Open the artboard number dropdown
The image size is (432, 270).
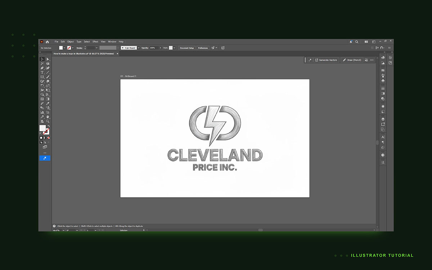point(95,230)
